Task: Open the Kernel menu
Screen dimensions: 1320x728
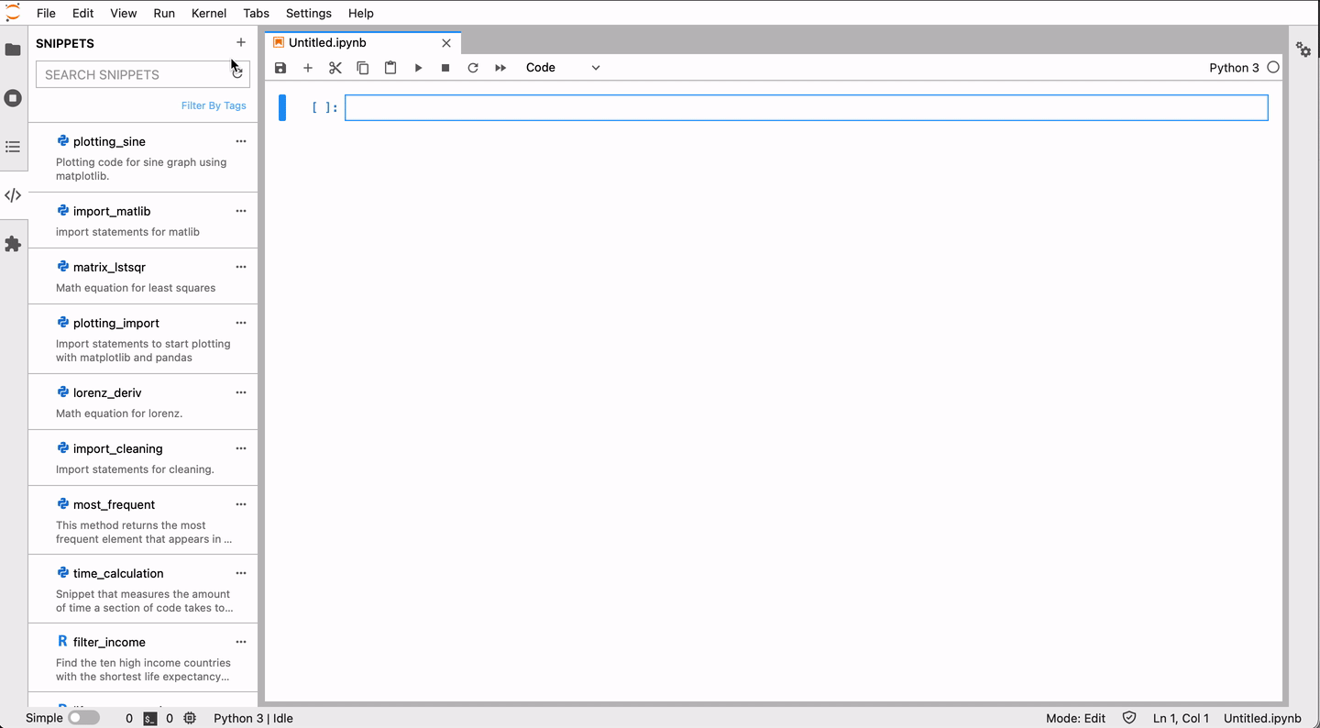Action: [209, 13]
